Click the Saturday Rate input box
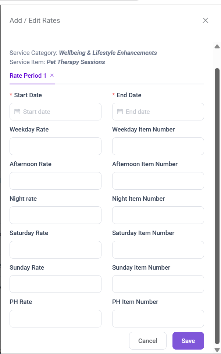The image size is (221, 354). pyautogui.click(x=56, y=250)
